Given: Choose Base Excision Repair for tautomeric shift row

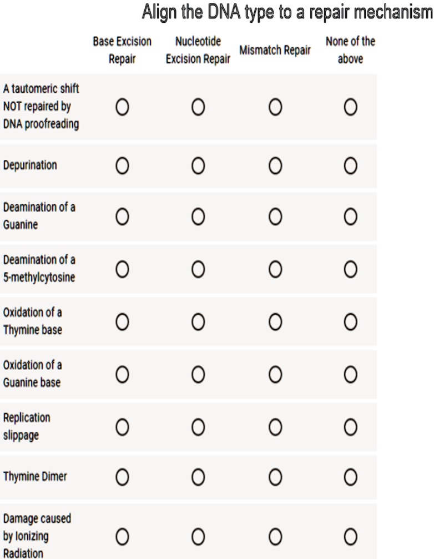Looking at the screenshot, I should point(122,106).
